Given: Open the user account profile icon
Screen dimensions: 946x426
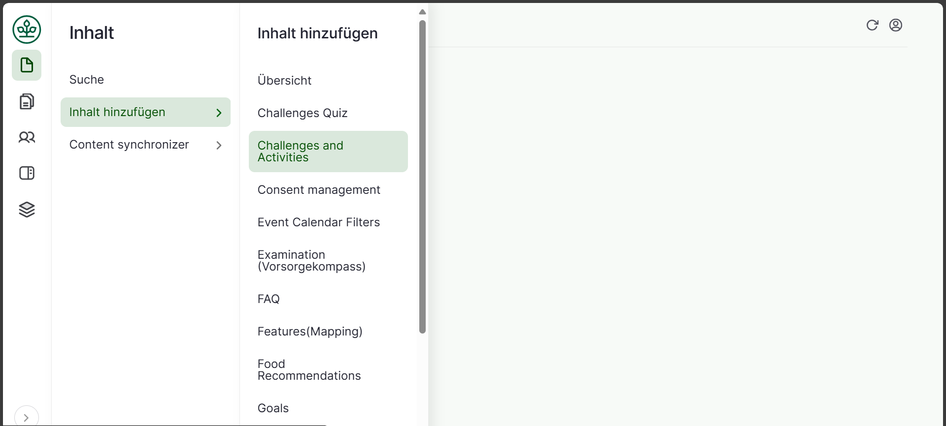Looking at the screenshot, I should pos(895,25).
